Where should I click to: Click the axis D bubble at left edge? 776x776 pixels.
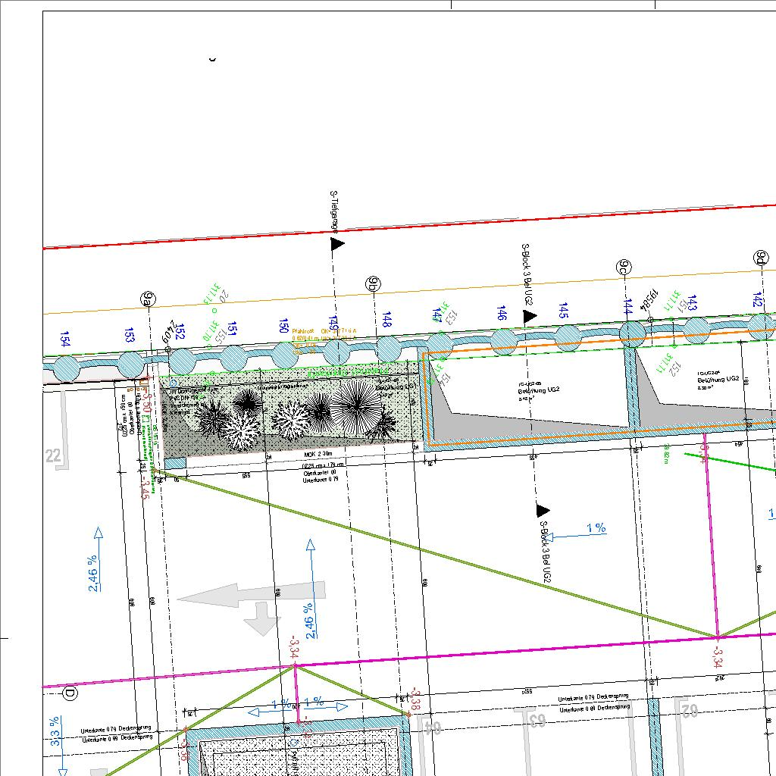70,693
